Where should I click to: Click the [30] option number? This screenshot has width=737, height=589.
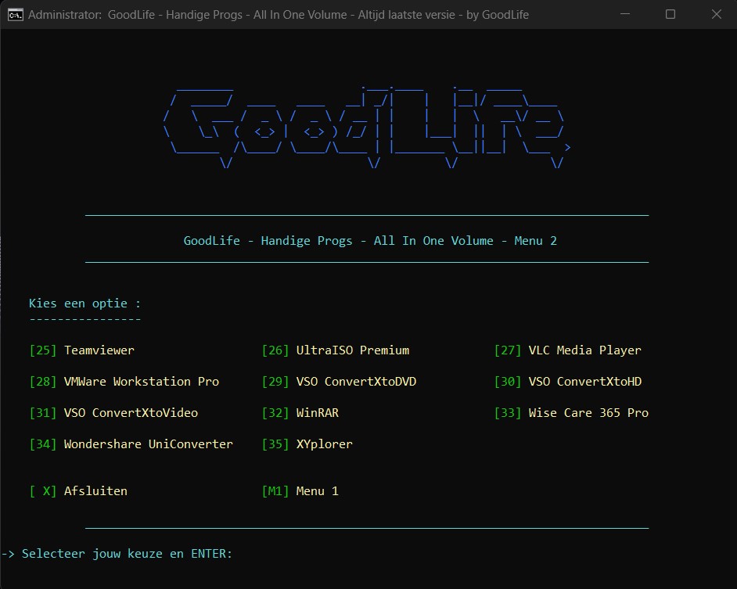[x=507, y=381]
